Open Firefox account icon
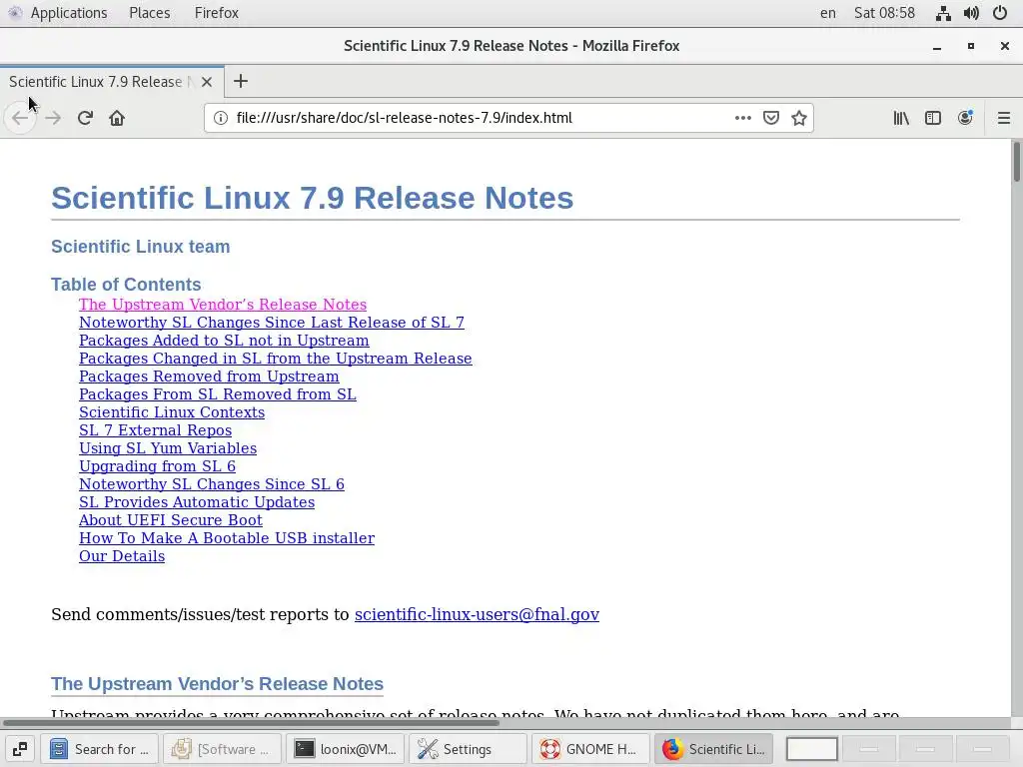 click(x=965, y=118)
